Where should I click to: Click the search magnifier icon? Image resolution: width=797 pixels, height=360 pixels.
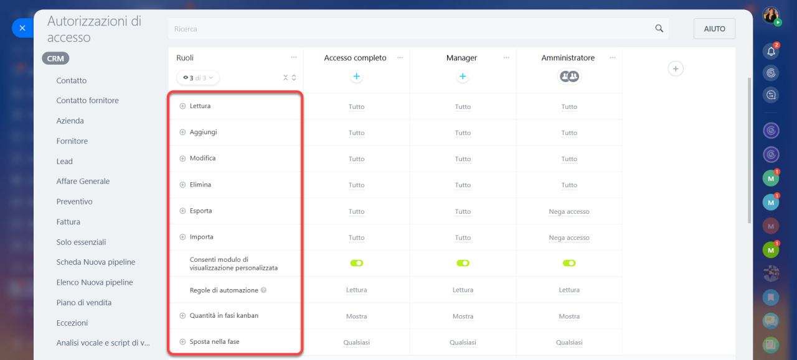point(659,29)
